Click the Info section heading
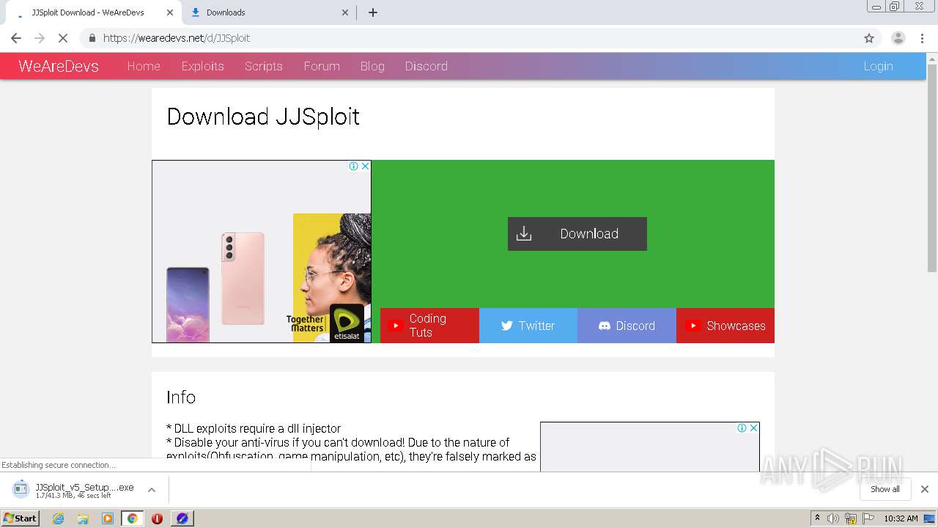Viewport: 938px width, 528px height. tap(181, 397)
